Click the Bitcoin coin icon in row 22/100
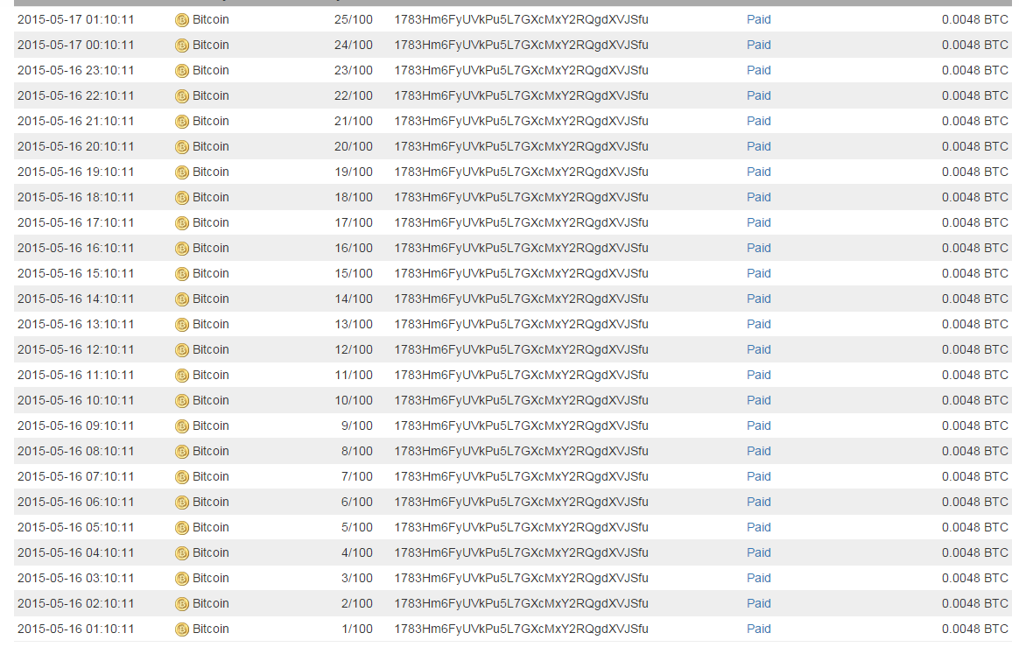 click(x=182, y=97)
